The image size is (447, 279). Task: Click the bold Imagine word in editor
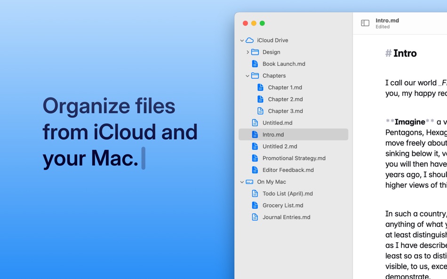[410, 122]
